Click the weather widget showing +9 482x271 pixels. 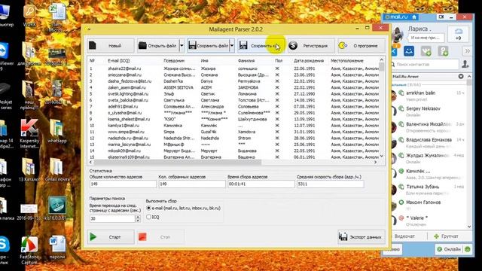(x=459, y=34)
